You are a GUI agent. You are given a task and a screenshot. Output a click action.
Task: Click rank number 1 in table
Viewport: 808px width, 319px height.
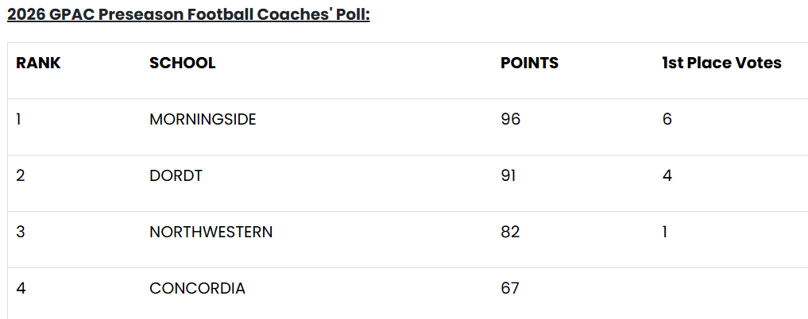18,119
